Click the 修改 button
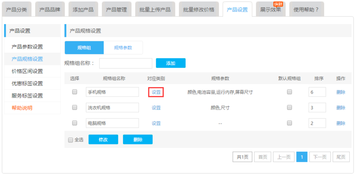Screen dimensions: 356x175 pyautogui.click(x=103, y=140)
